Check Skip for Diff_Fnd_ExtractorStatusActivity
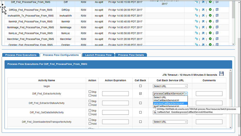Viewport: 241px width, 136px height. [x=90, y=101]
